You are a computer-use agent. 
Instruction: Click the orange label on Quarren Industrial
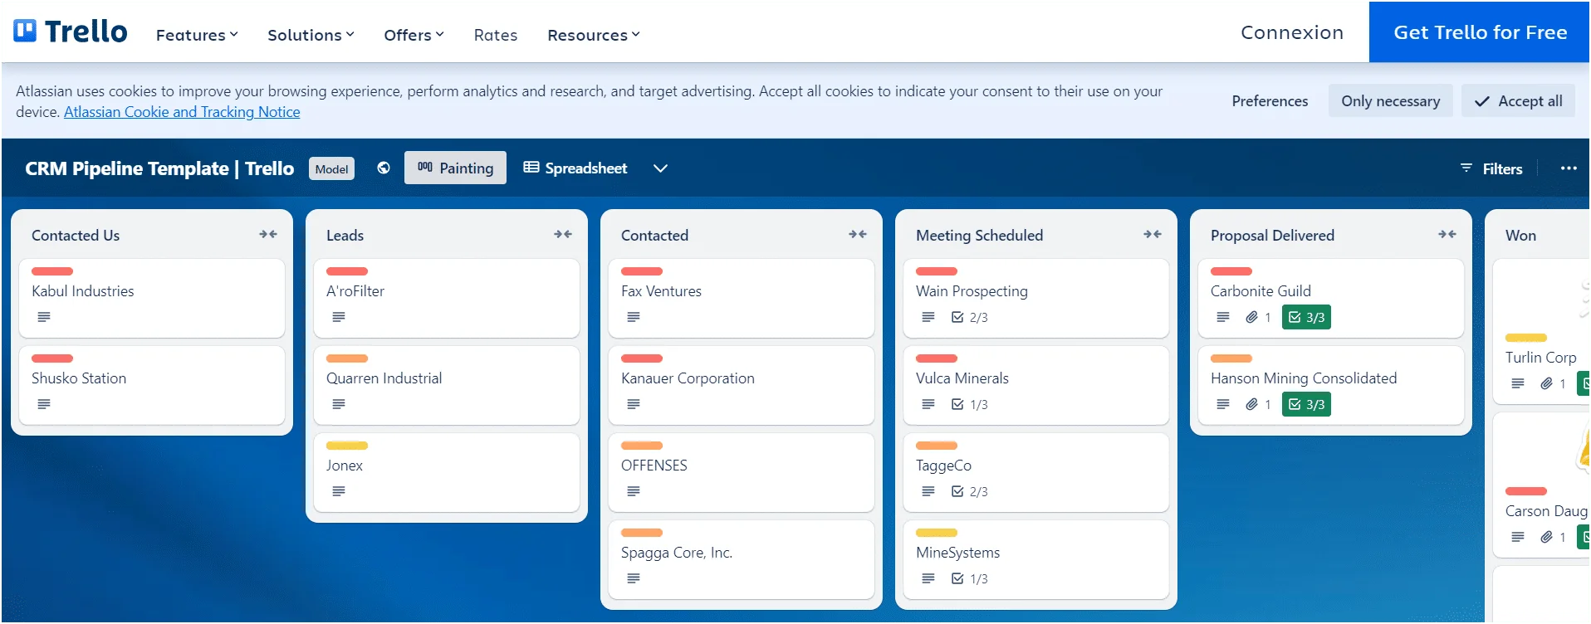coord(347,358)
